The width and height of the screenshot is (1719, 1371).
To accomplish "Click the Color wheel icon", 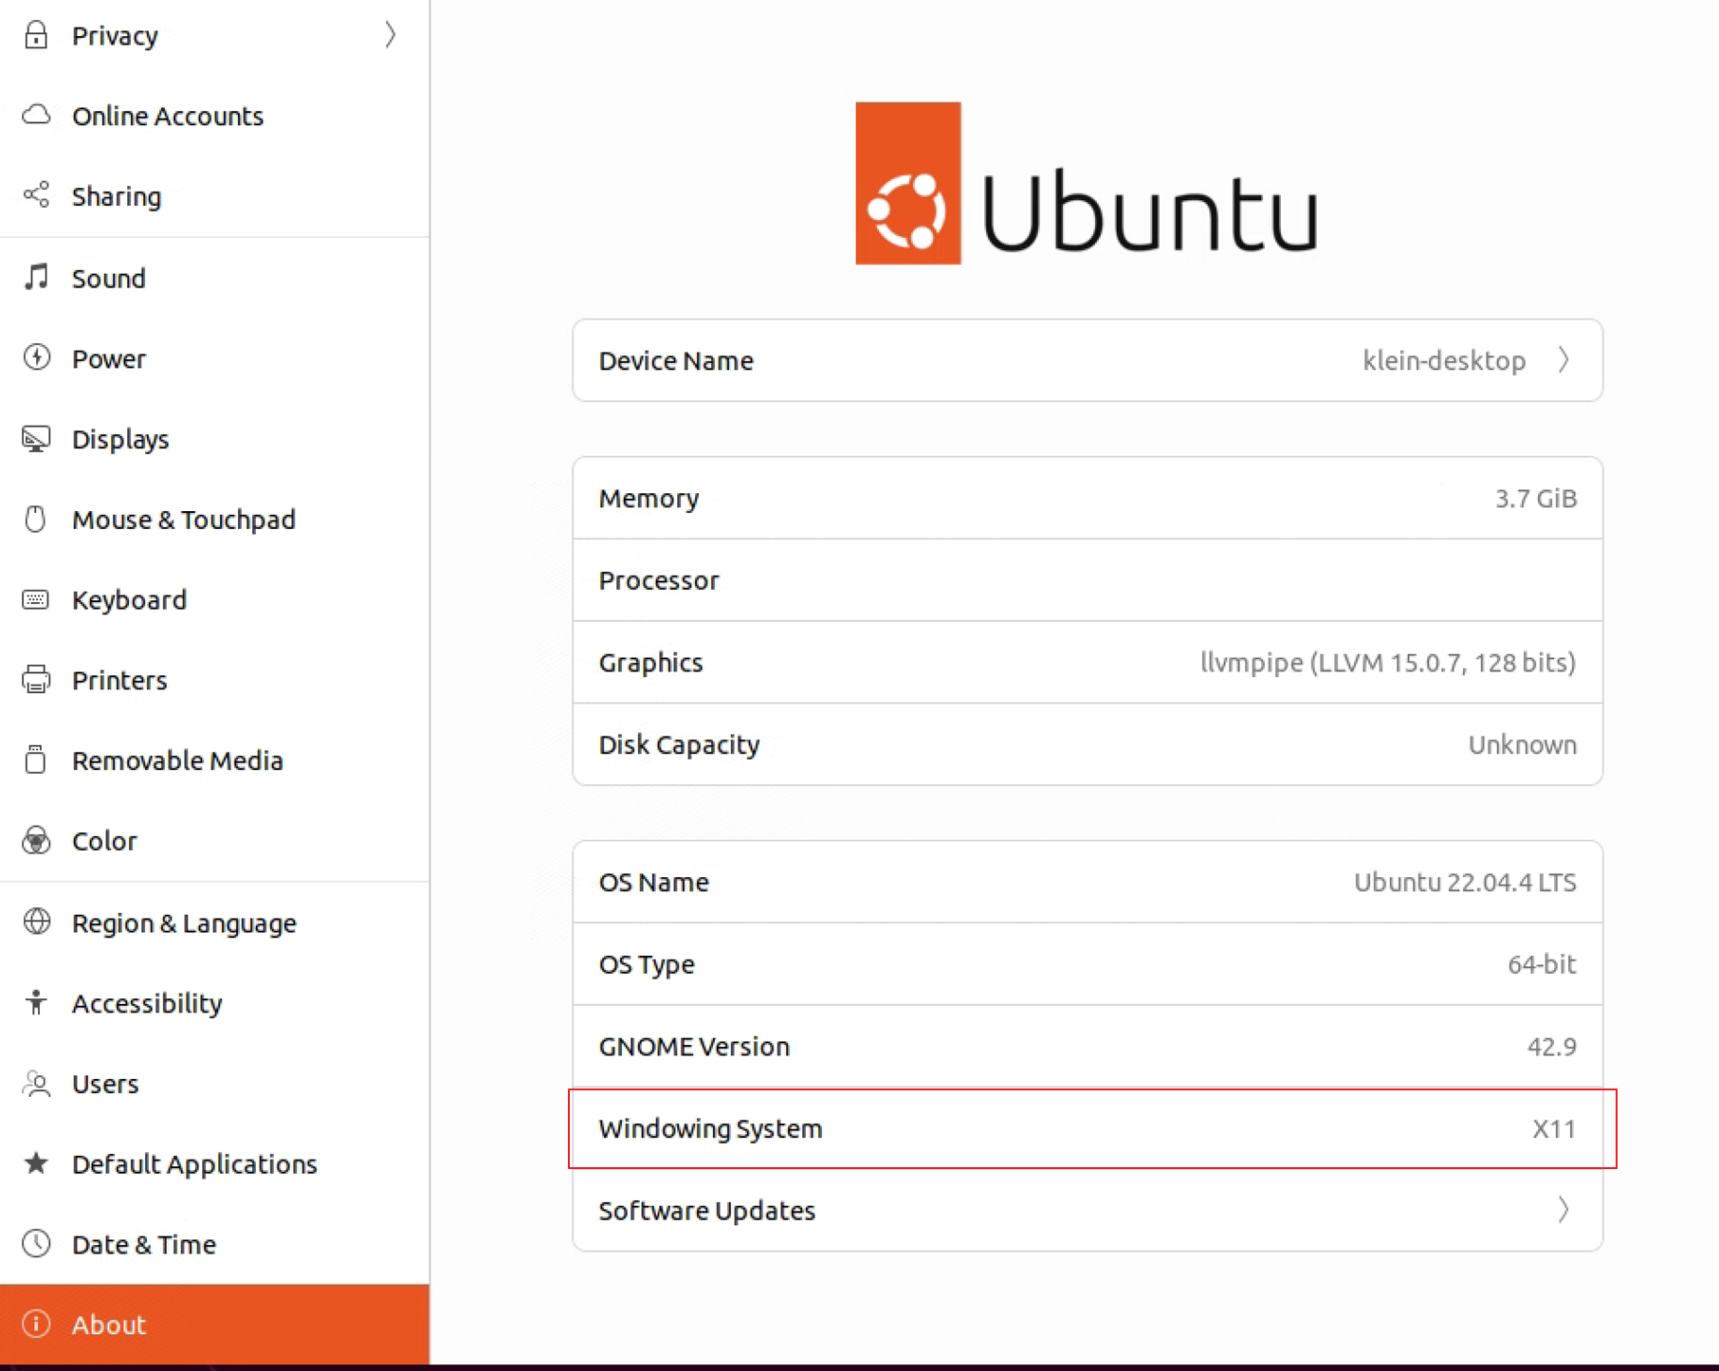I will pyautogui.click(x=36, y=840).
